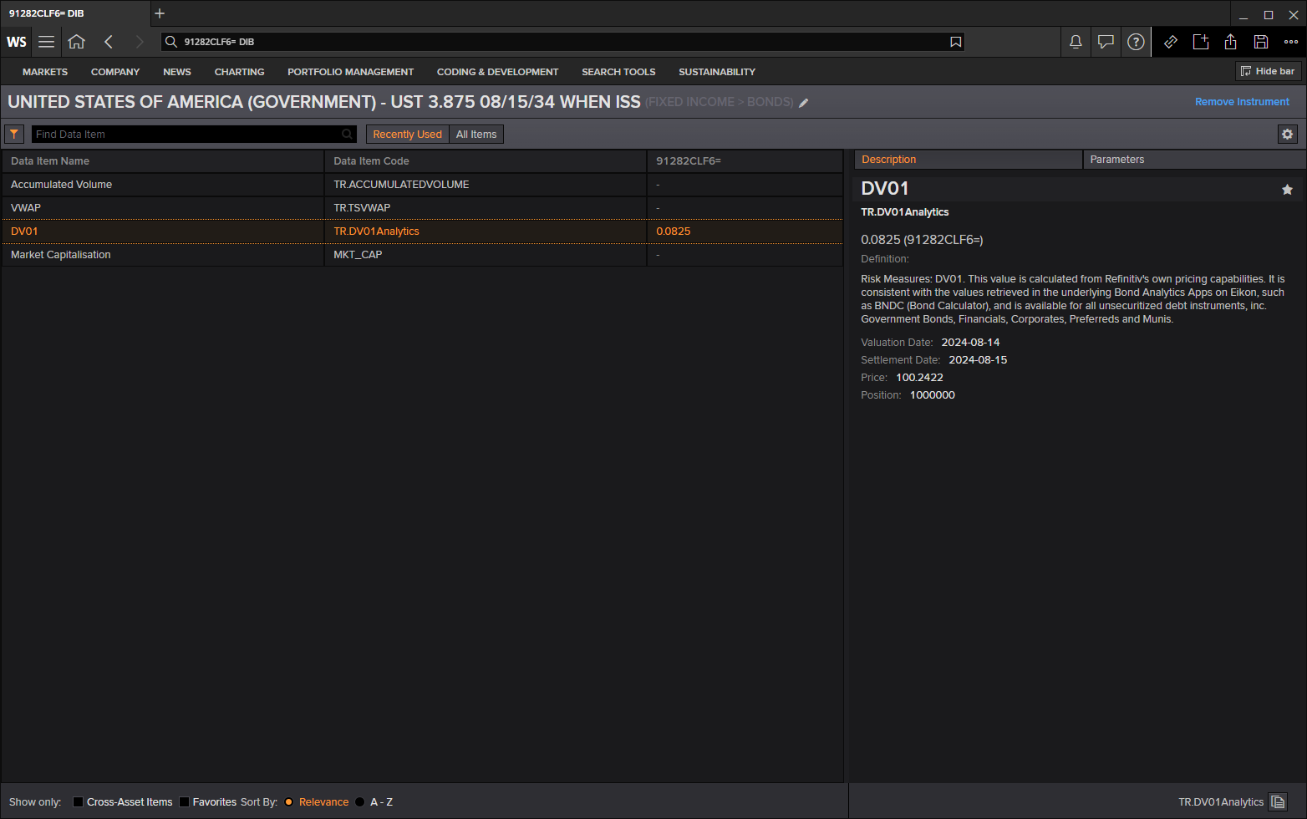The image size is (1307, 819).
Task: Mark DV01 as favorite with the star
Action: coord(1288,190)
